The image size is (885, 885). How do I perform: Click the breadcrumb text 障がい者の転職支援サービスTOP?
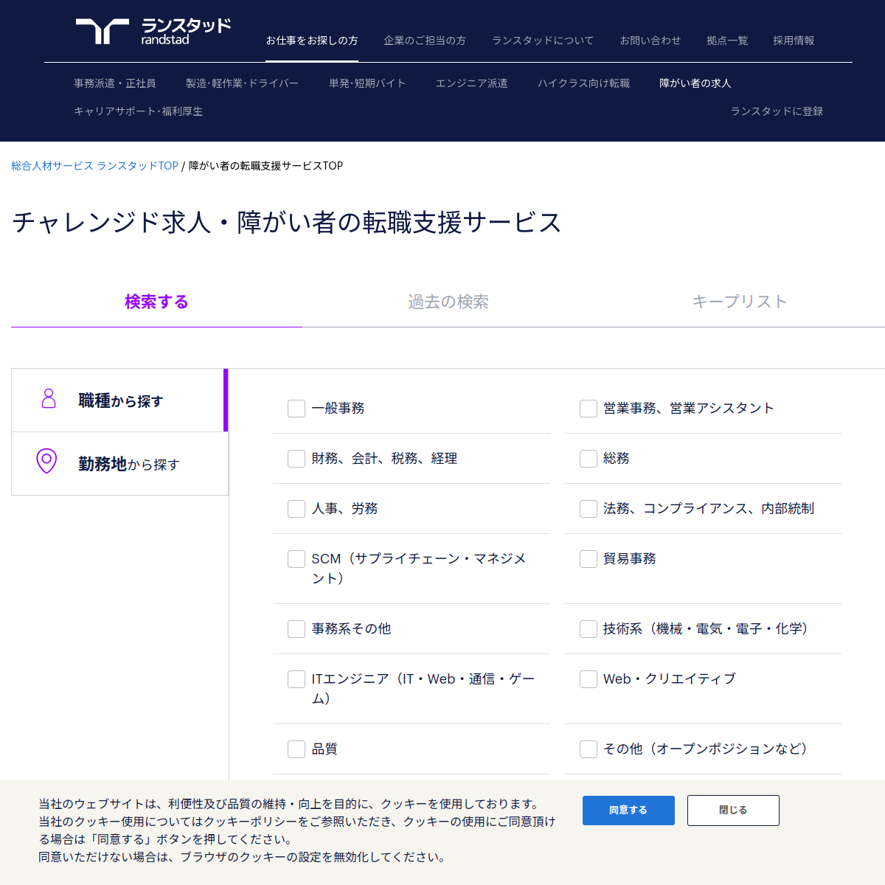pos(265,166)
